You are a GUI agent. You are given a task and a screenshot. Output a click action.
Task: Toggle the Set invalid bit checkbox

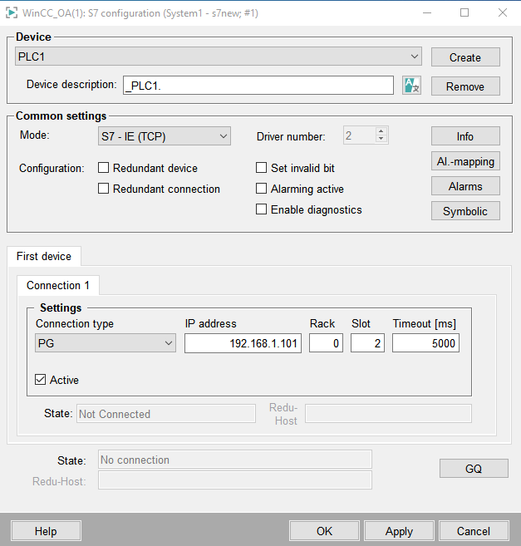point(262,168)
